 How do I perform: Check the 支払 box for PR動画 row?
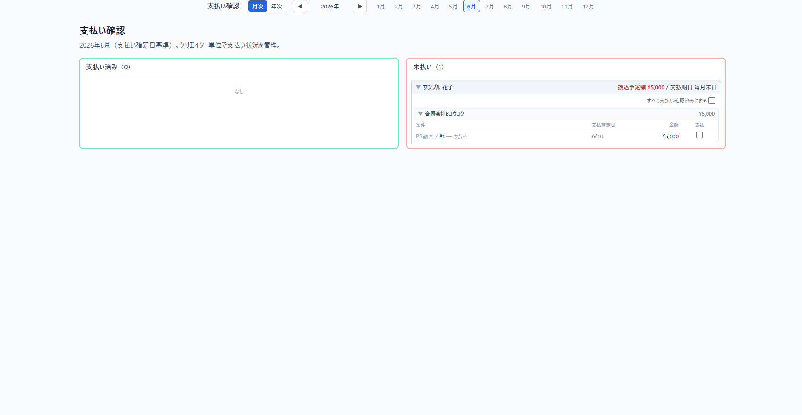click(x=699, y=135)
